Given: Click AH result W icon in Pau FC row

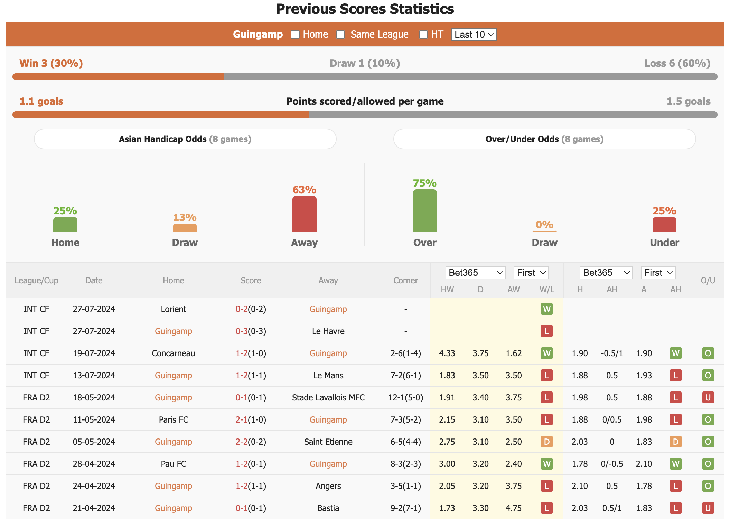Looking at the screenshot, I should click(x=676, y=464).
